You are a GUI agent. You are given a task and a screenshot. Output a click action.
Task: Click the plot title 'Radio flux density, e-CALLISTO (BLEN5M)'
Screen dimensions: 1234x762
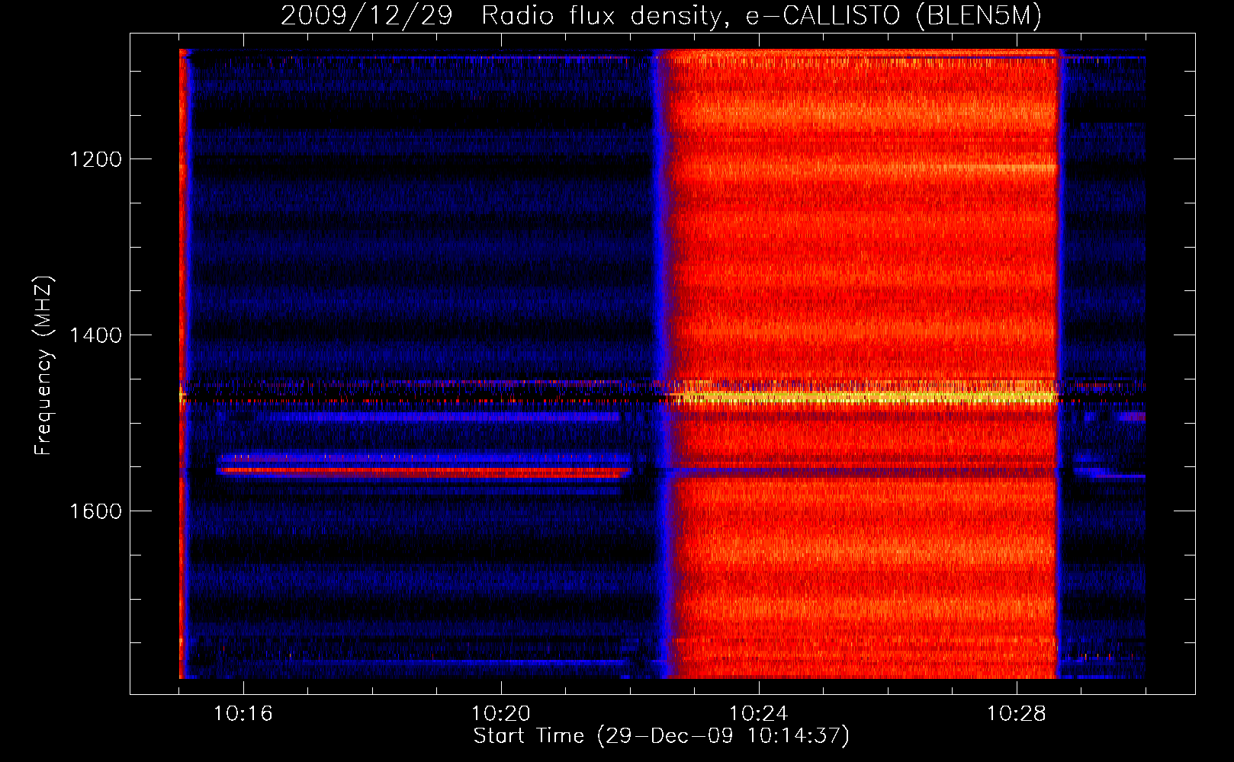(x=762, y=16)
